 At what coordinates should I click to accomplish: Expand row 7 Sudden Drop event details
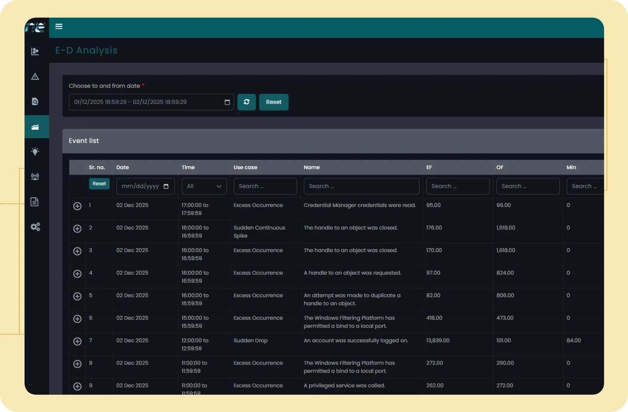[77, 342]
